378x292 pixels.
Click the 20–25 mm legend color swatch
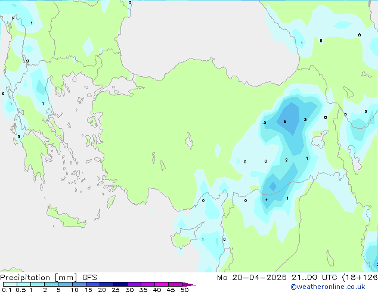pyautogui.click(x=106, y=284)
